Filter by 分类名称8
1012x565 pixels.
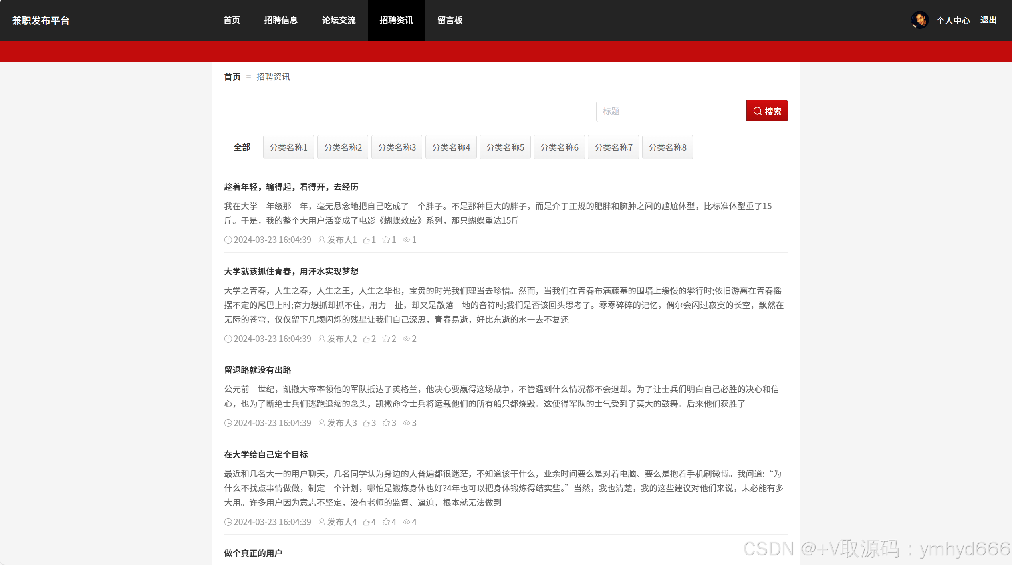(667, 147)
